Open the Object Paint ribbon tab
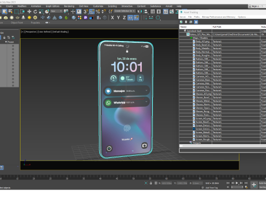Viewport: 266px width, 199px height. coord(17,23)
